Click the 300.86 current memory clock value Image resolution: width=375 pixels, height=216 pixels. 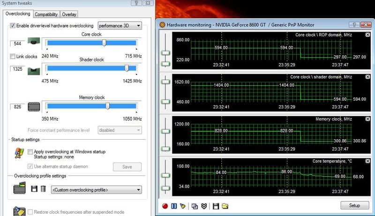point(360,141)
